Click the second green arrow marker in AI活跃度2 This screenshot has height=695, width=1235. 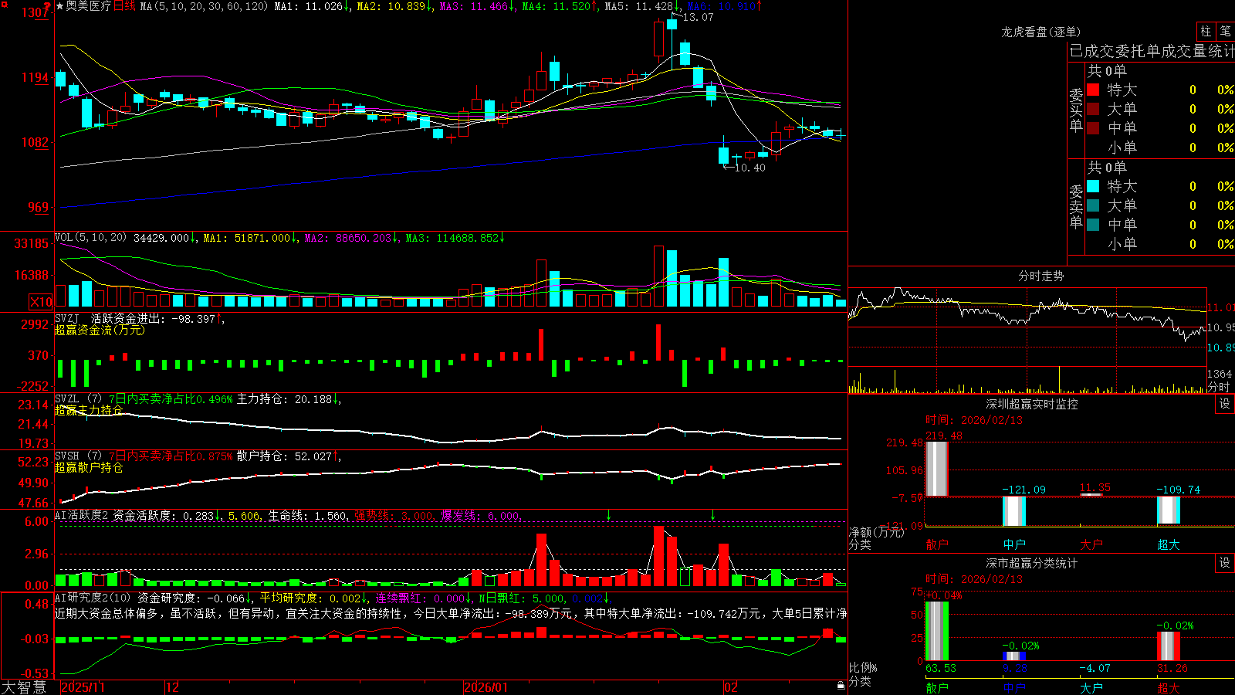[712, 515]
